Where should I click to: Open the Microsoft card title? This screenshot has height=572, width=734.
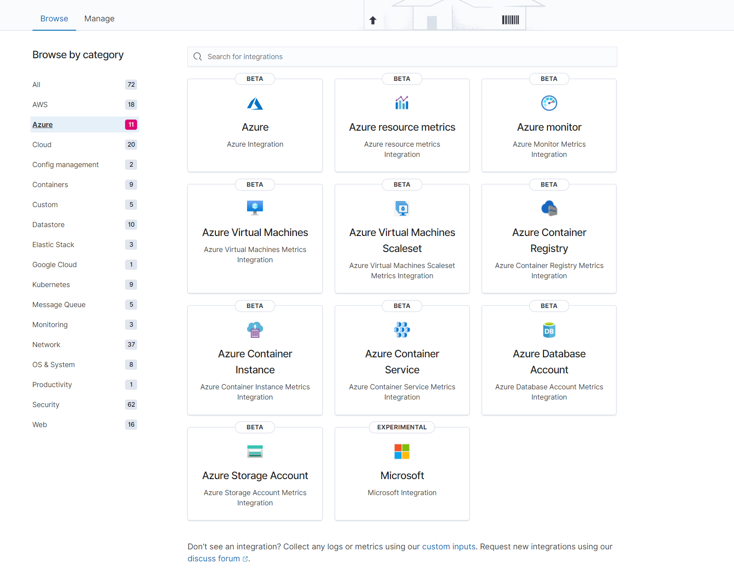click(402, 476)
